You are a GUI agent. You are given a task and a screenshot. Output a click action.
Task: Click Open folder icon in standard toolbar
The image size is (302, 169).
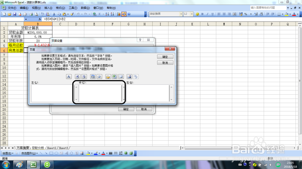point(9,14)
